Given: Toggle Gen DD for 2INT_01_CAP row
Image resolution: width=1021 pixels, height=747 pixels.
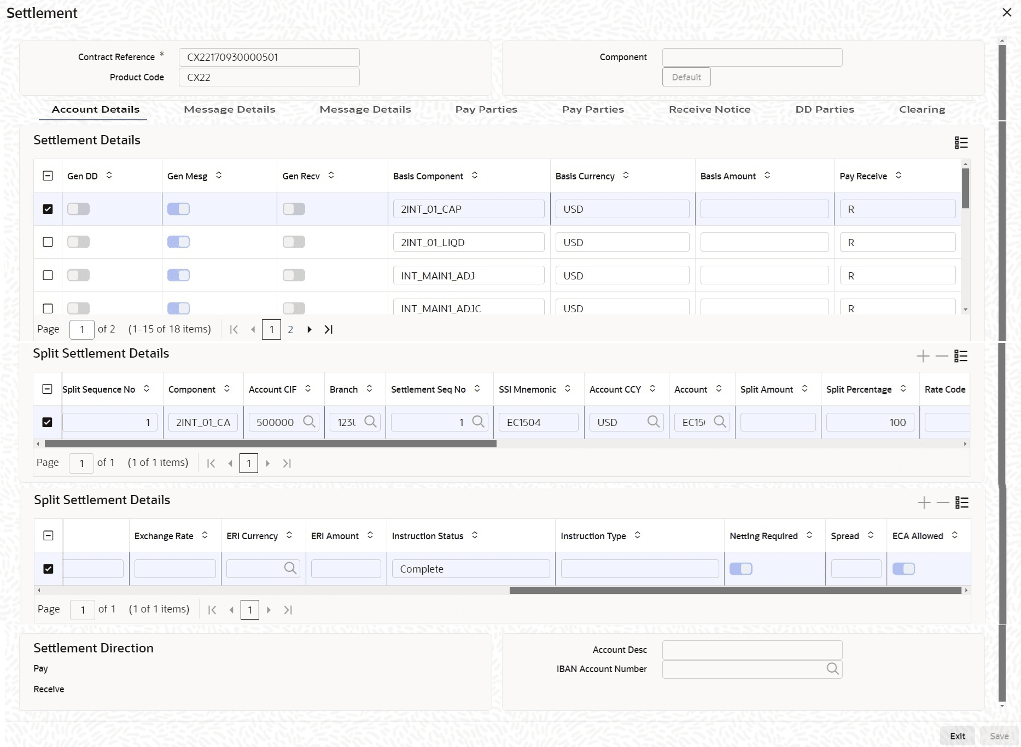Looking at the screenshot, I should coord(78,209).
